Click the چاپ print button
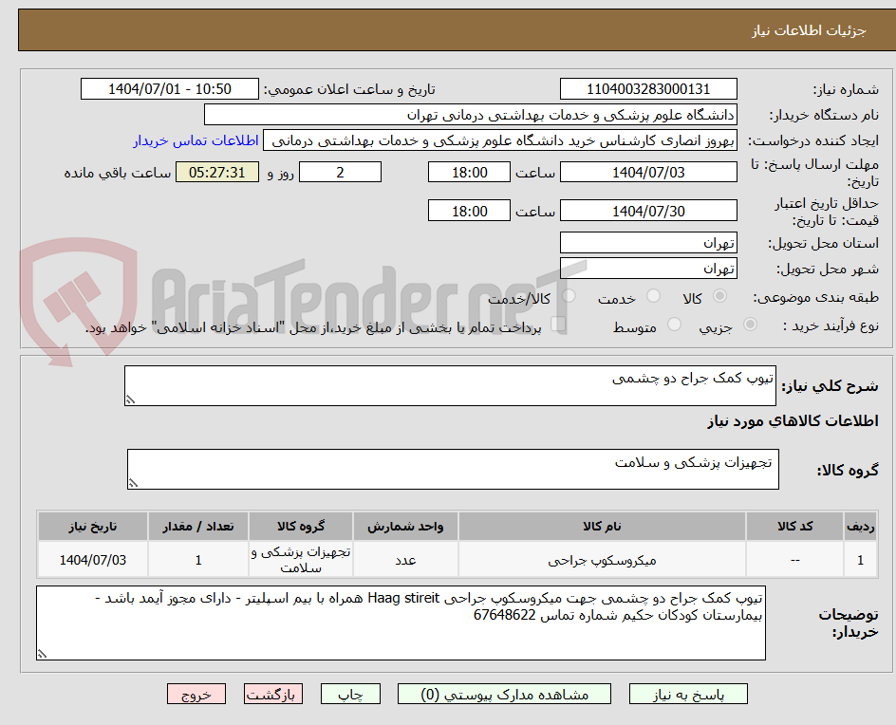896x725 pixels. tap(350, 694)
